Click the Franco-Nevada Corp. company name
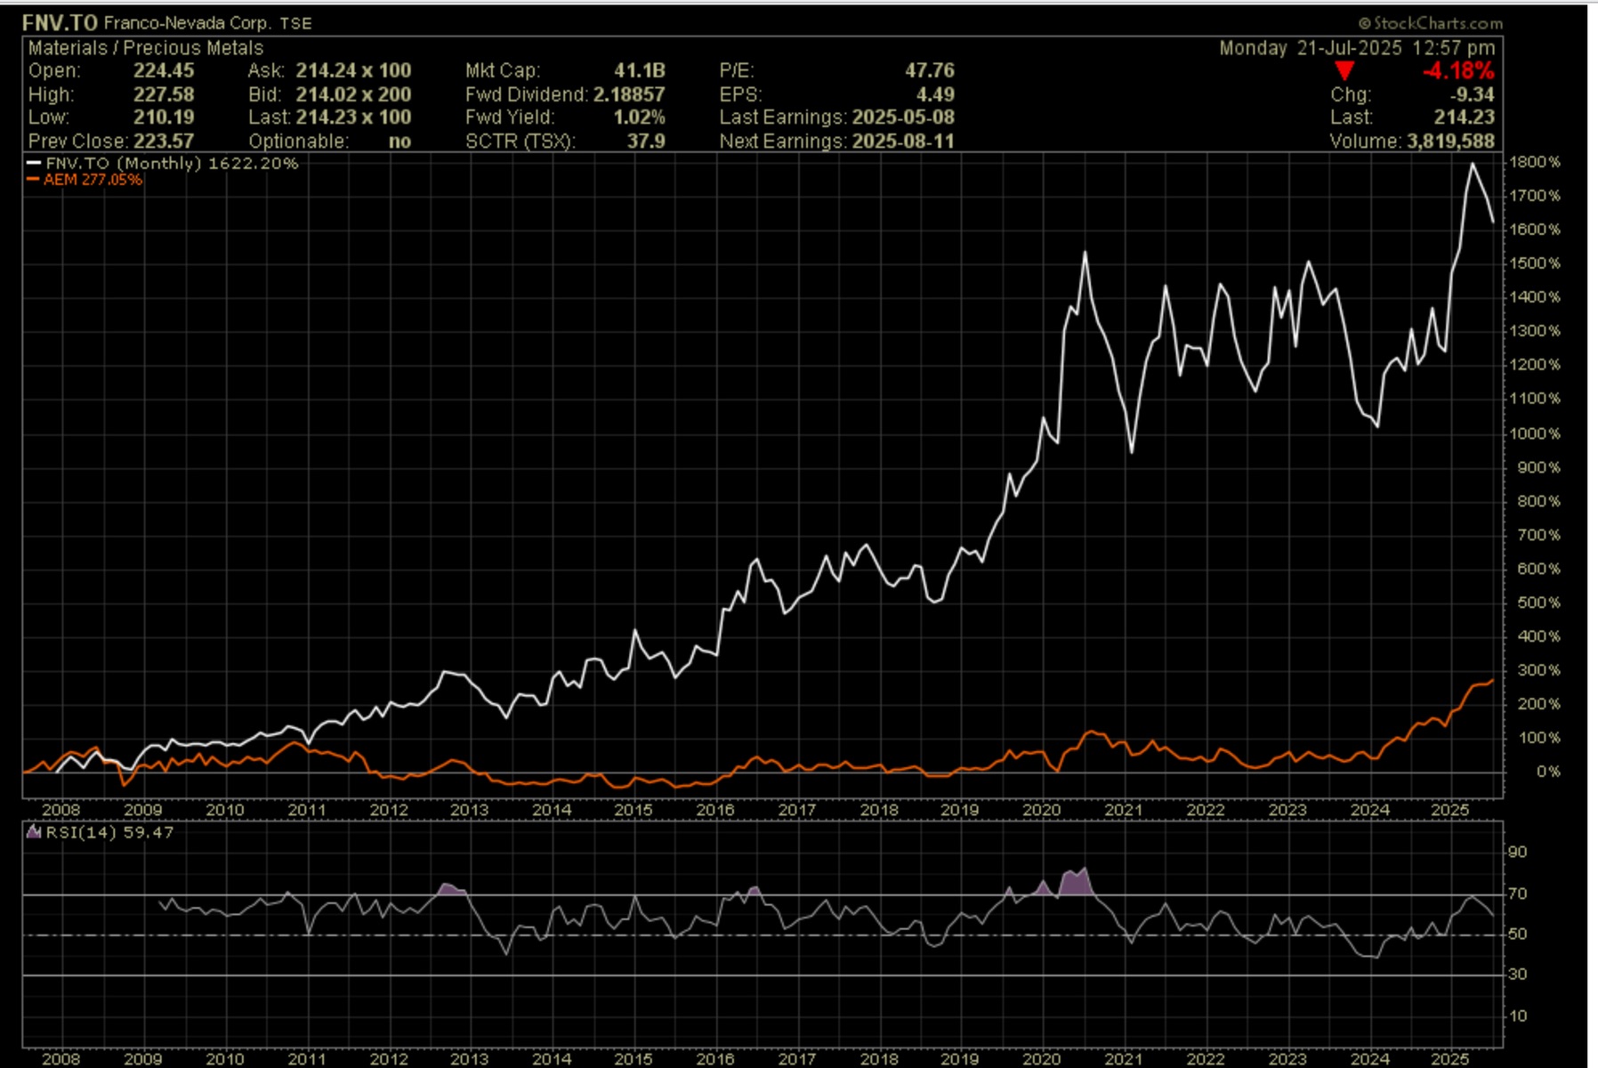This screenshot has height=1068, width=1598. (187, 23)
